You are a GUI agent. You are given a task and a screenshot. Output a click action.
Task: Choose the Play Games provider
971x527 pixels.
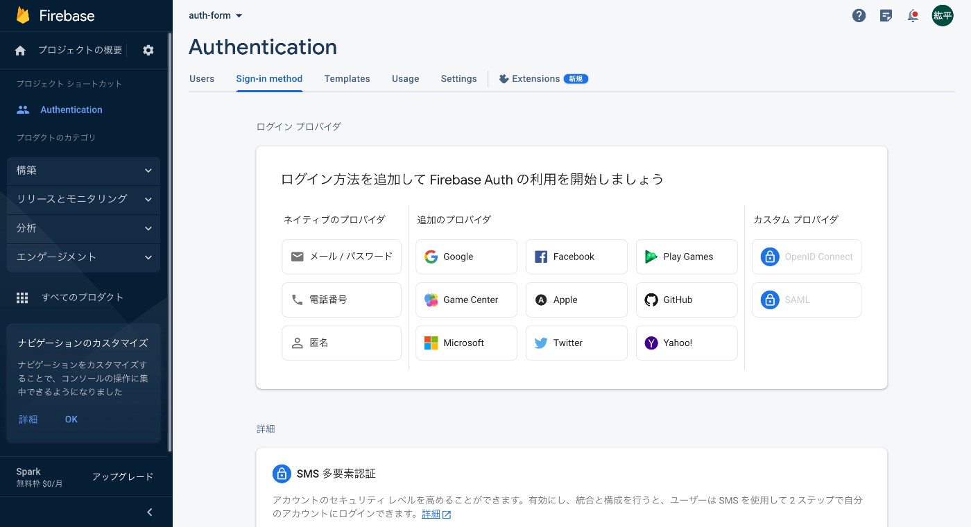tap(687, 257)
